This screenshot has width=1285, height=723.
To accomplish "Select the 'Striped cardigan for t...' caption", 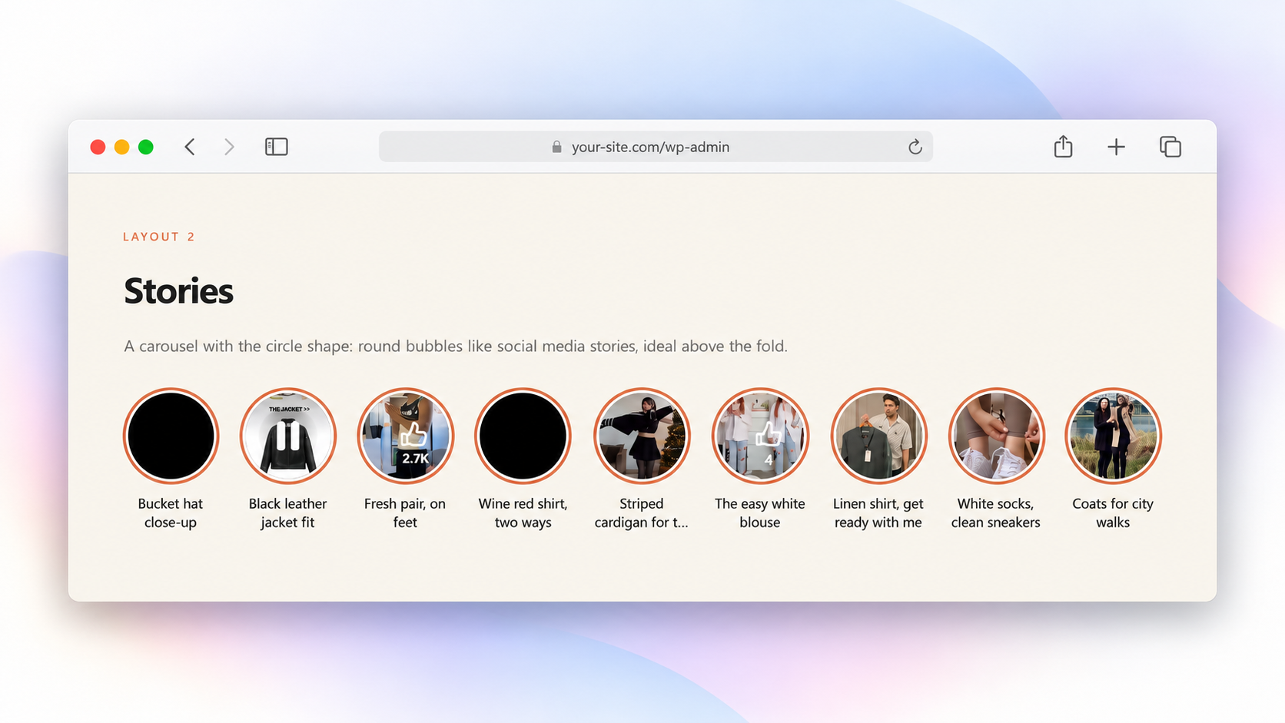I will pyautogui.click(x=642, y=513).
